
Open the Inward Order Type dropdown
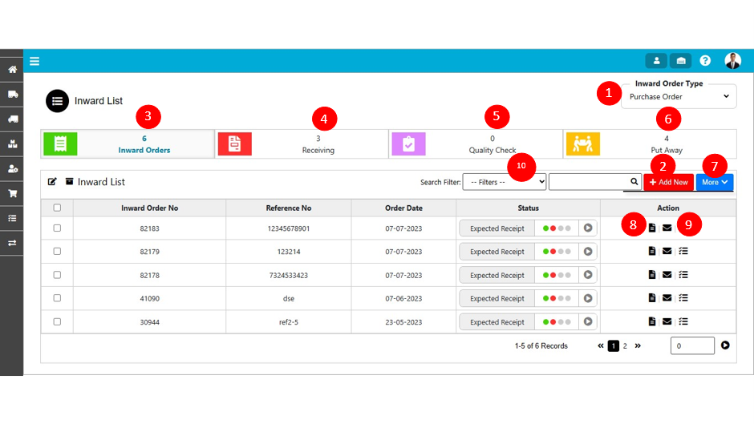[x=678, y=96]
